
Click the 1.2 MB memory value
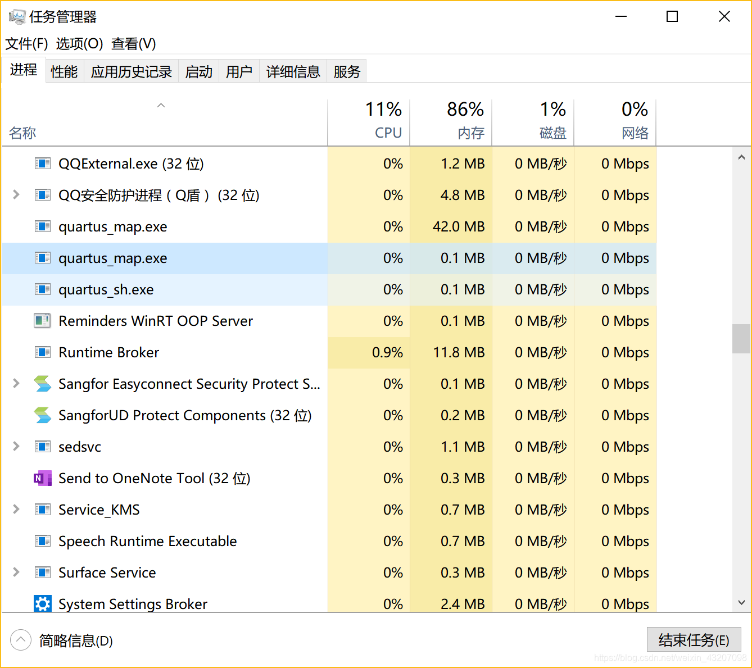463,163
